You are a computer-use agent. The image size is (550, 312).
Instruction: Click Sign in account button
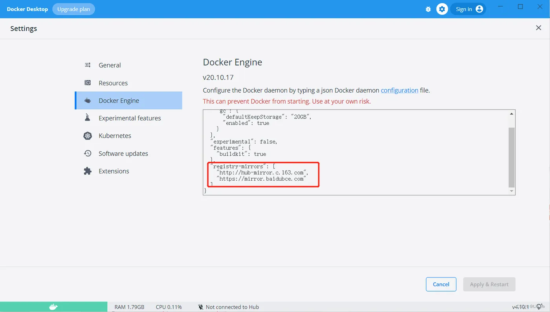[468, 9]
